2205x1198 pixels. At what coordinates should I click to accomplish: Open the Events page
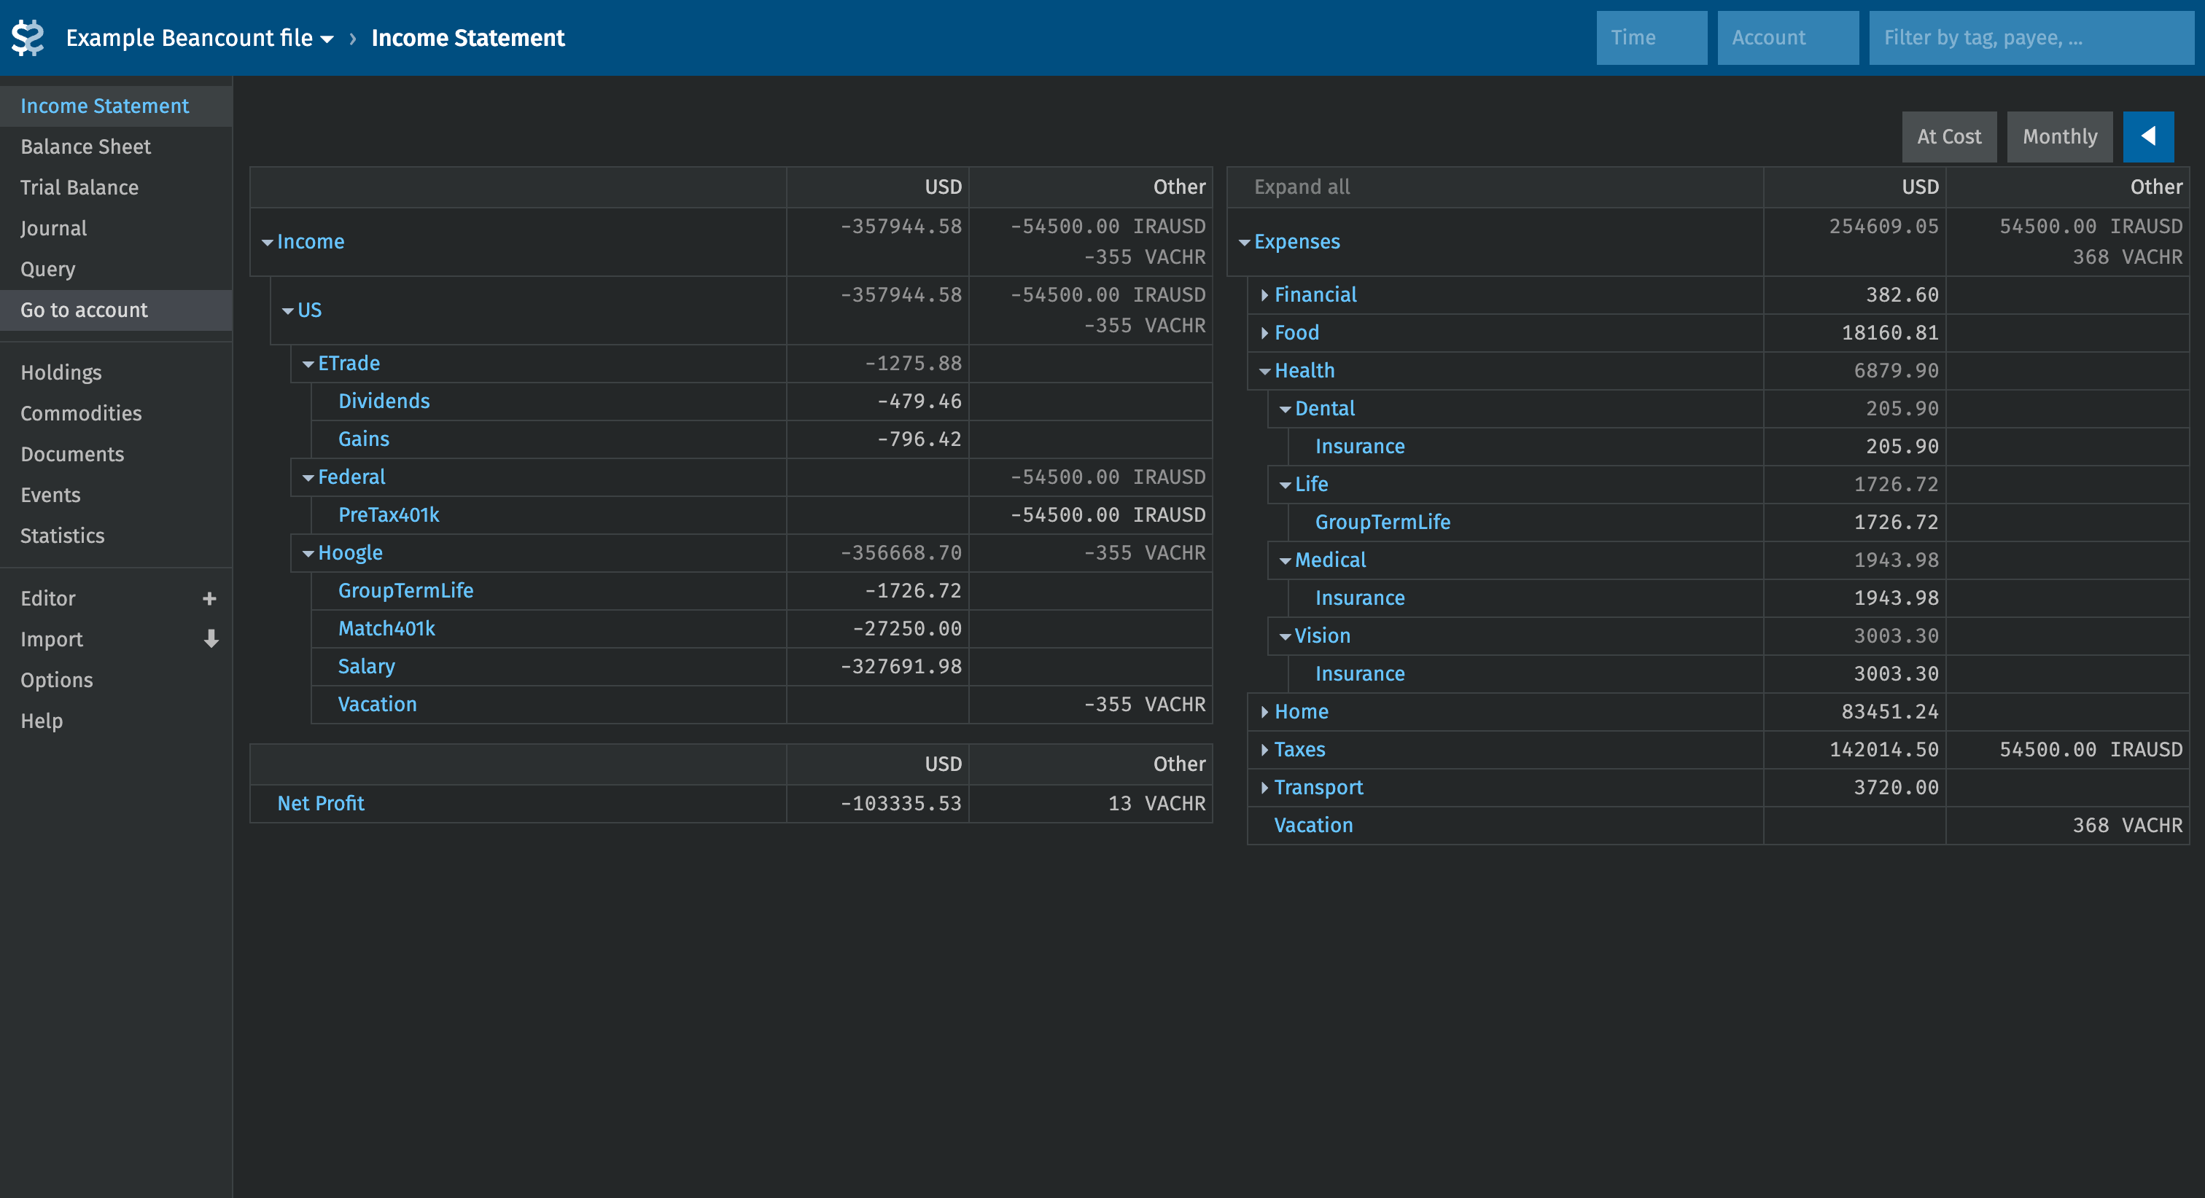click(x=115, y=495)
